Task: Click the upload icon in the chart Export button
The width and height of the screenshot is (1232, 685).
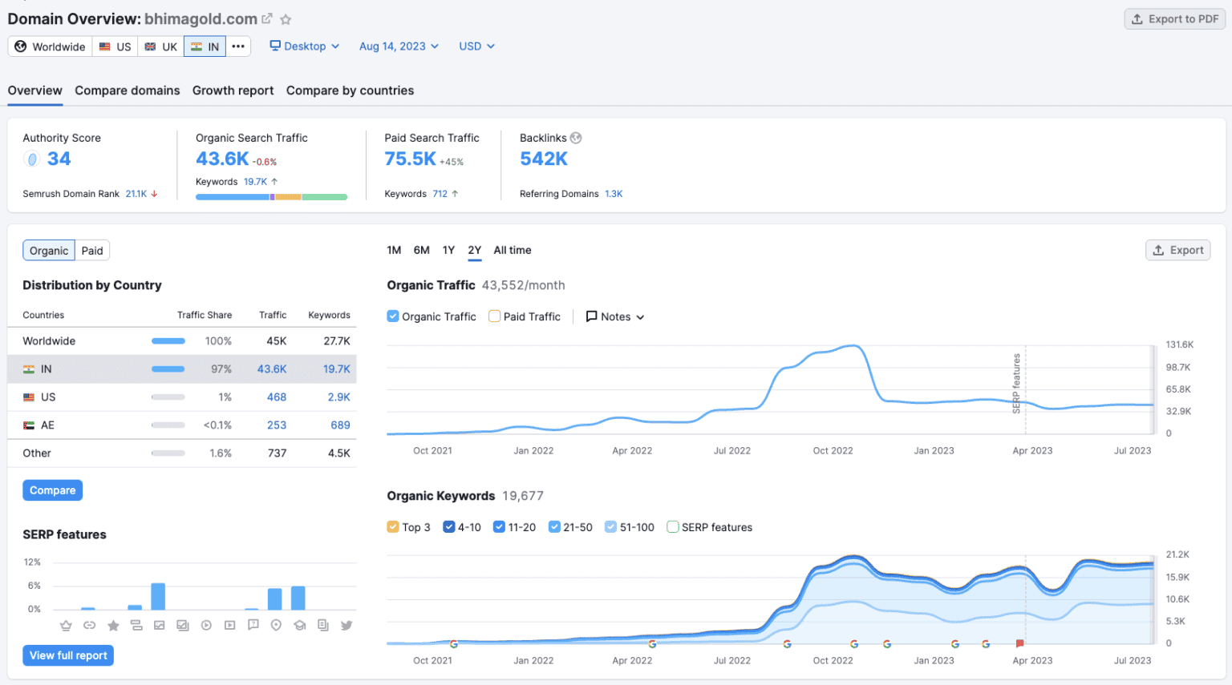Action: 1158,250
